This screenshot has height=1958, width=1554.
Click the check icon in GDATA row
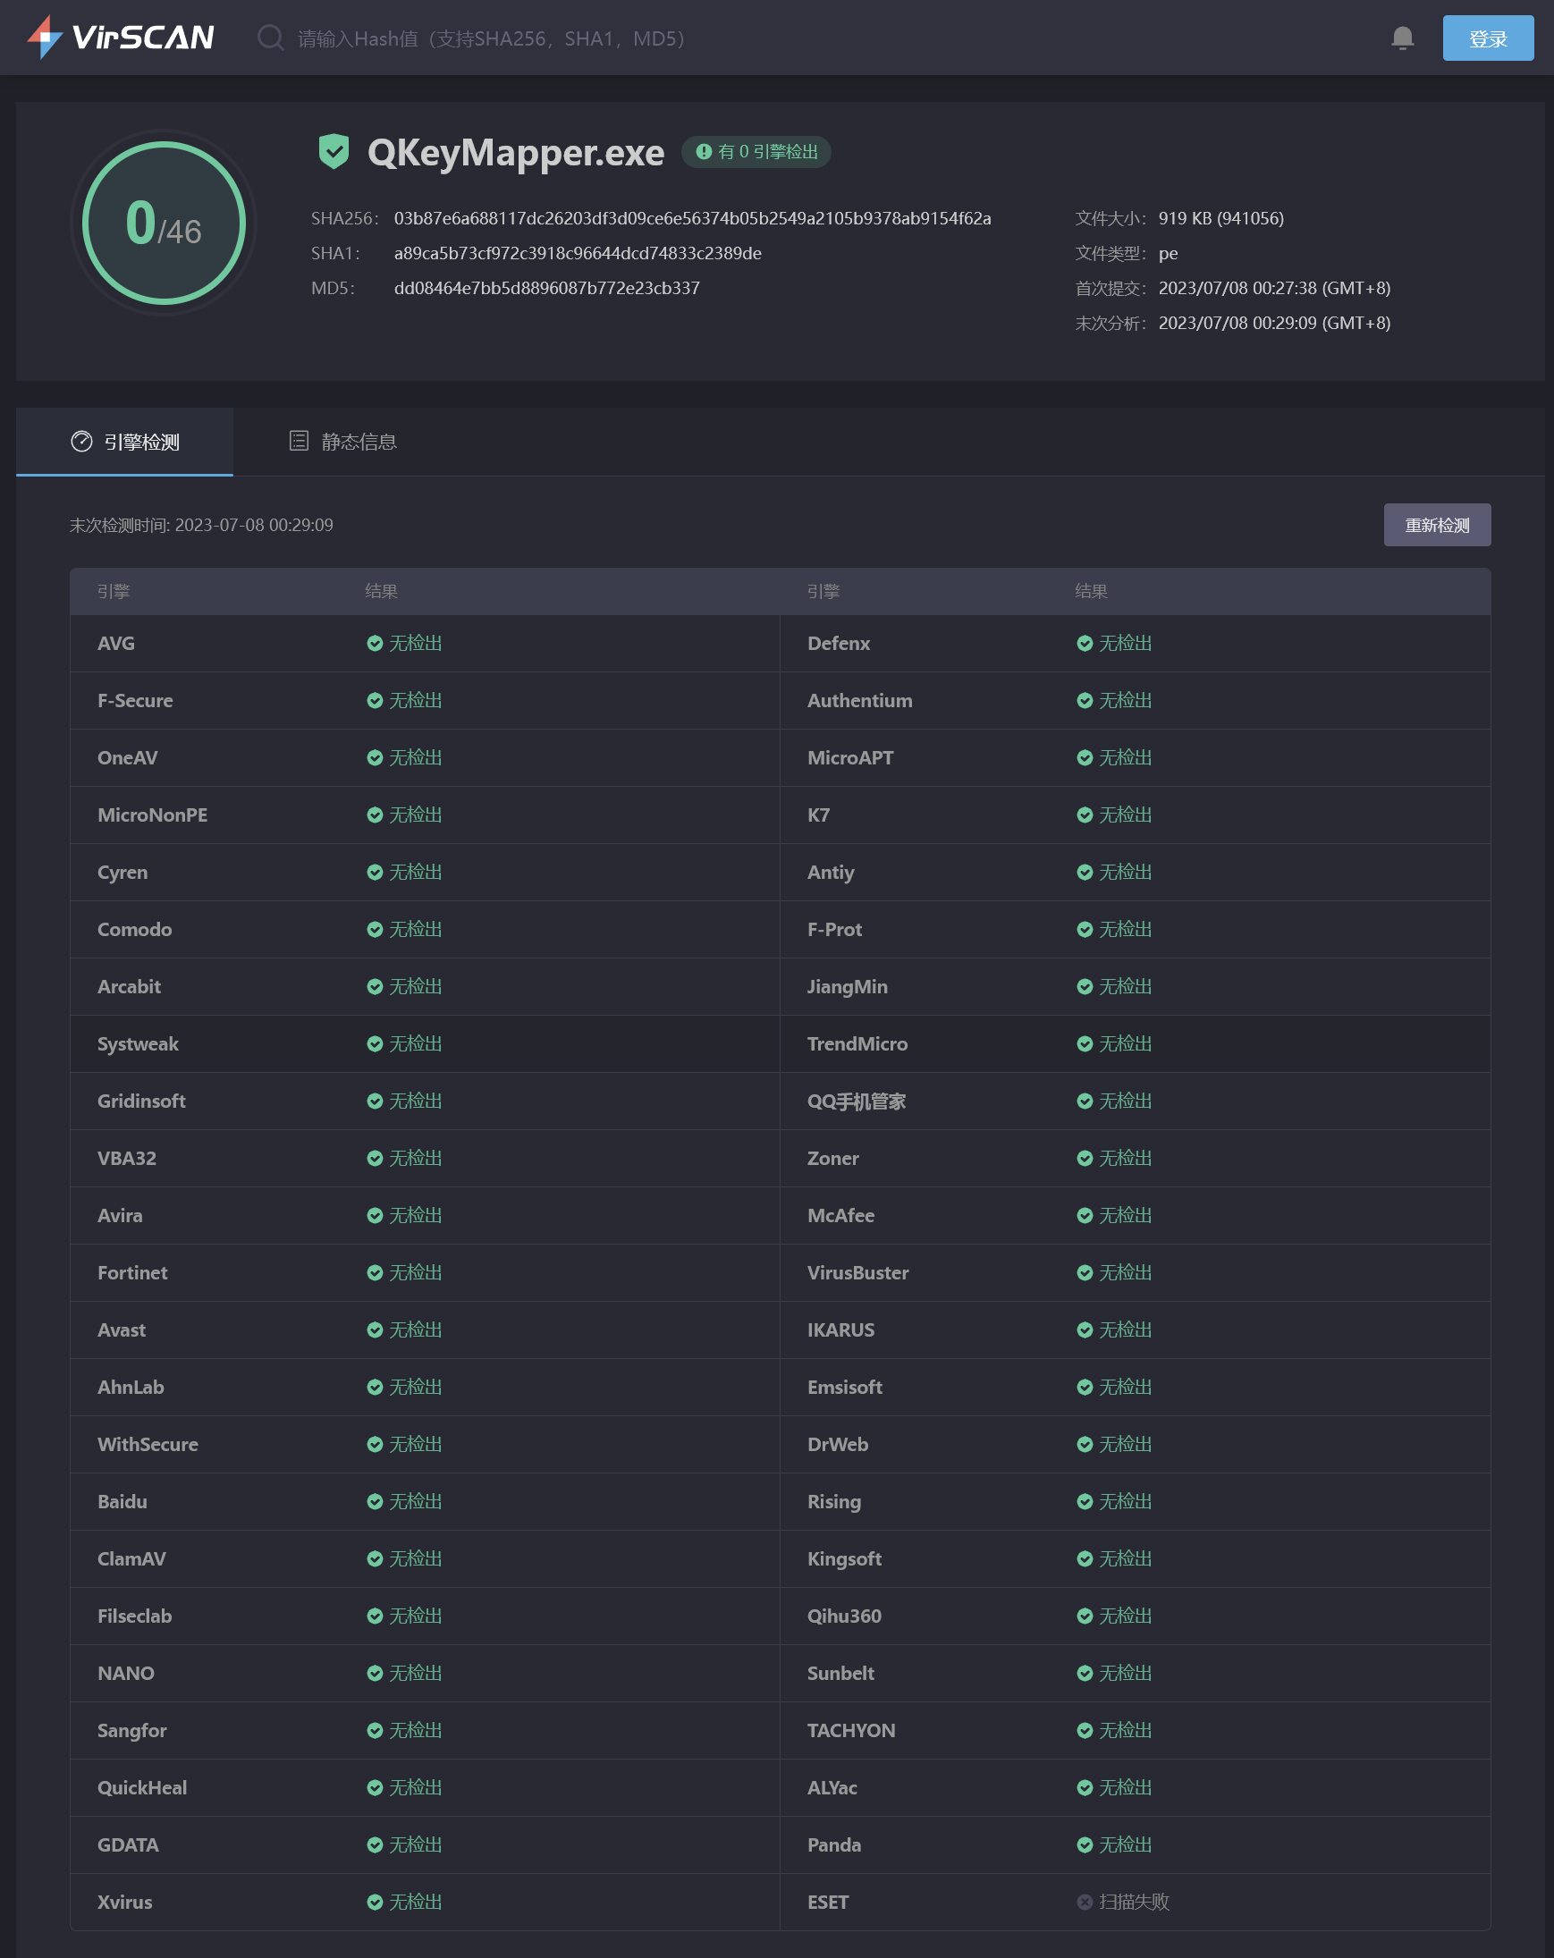pos(375,1844)
